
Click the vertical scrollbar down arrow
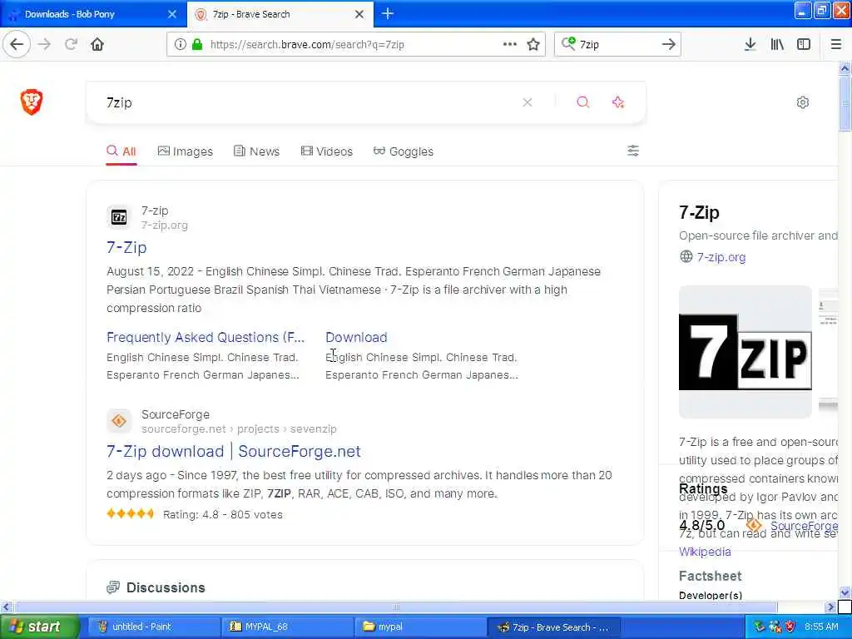click(x=845, y=592)
